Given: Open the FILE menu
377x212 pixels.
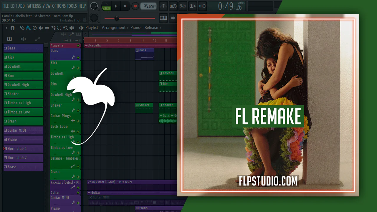Looking at the screenshot, I should [x=5, y=6].
